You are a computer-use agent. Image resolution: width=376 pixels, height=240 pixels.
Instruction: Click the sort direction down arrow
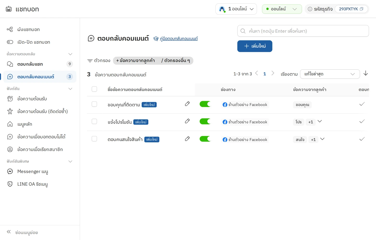pos(366,73)
